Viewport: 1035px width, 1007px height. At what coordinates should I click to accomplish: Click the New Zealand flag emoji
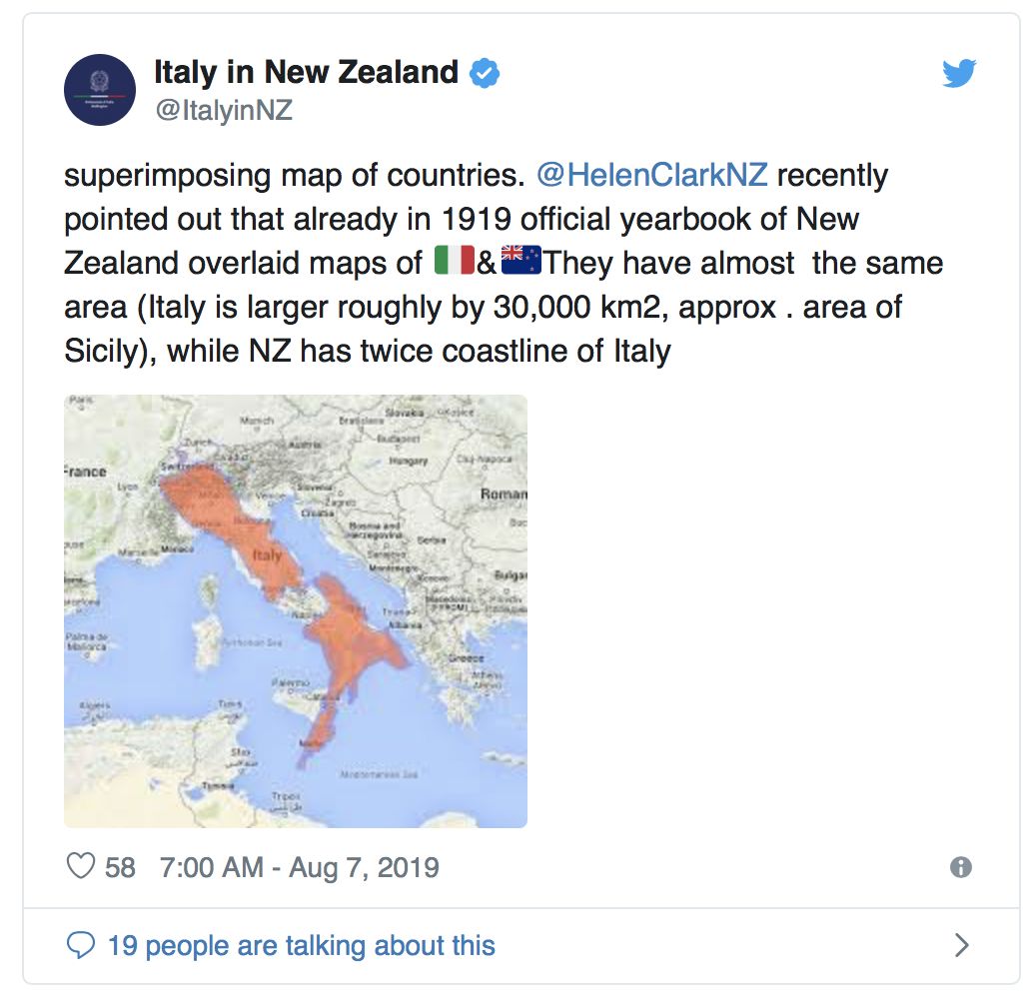coord(520,263)
